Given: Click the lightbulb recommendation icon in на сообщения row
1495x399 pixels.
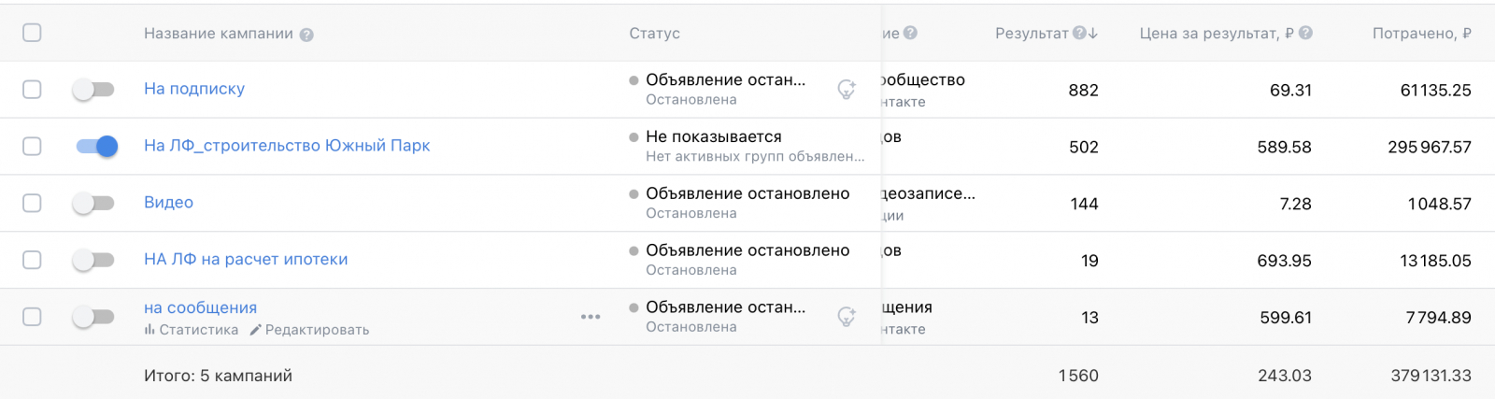Looking at the screenshot, I should pyautogui.click(x=847, y=317).
